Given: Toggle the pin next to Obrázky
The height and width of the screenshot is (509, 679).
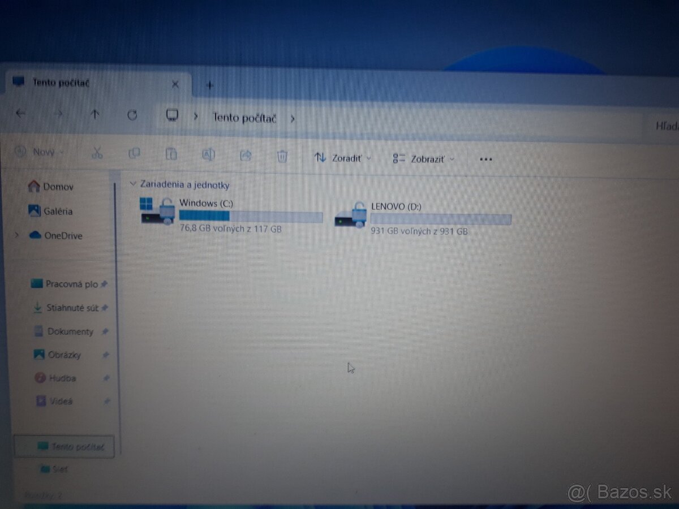Looking at the screenshot, I should click(106, 355).
